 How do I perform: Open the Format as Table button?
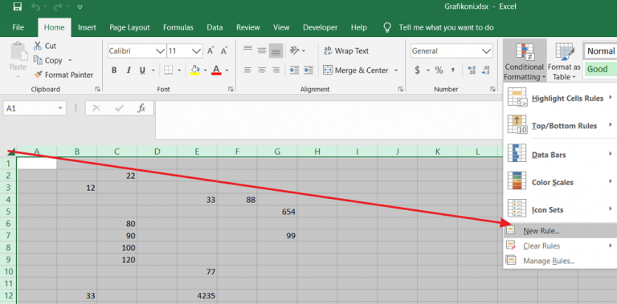point(564,61)
